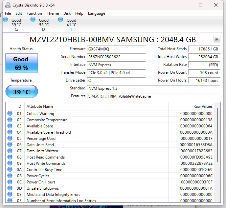Click the Firmware field GXB74M0Q
The width and height of the screenshot is (226, 208).
pyautogui.click(x=116, y=49)
